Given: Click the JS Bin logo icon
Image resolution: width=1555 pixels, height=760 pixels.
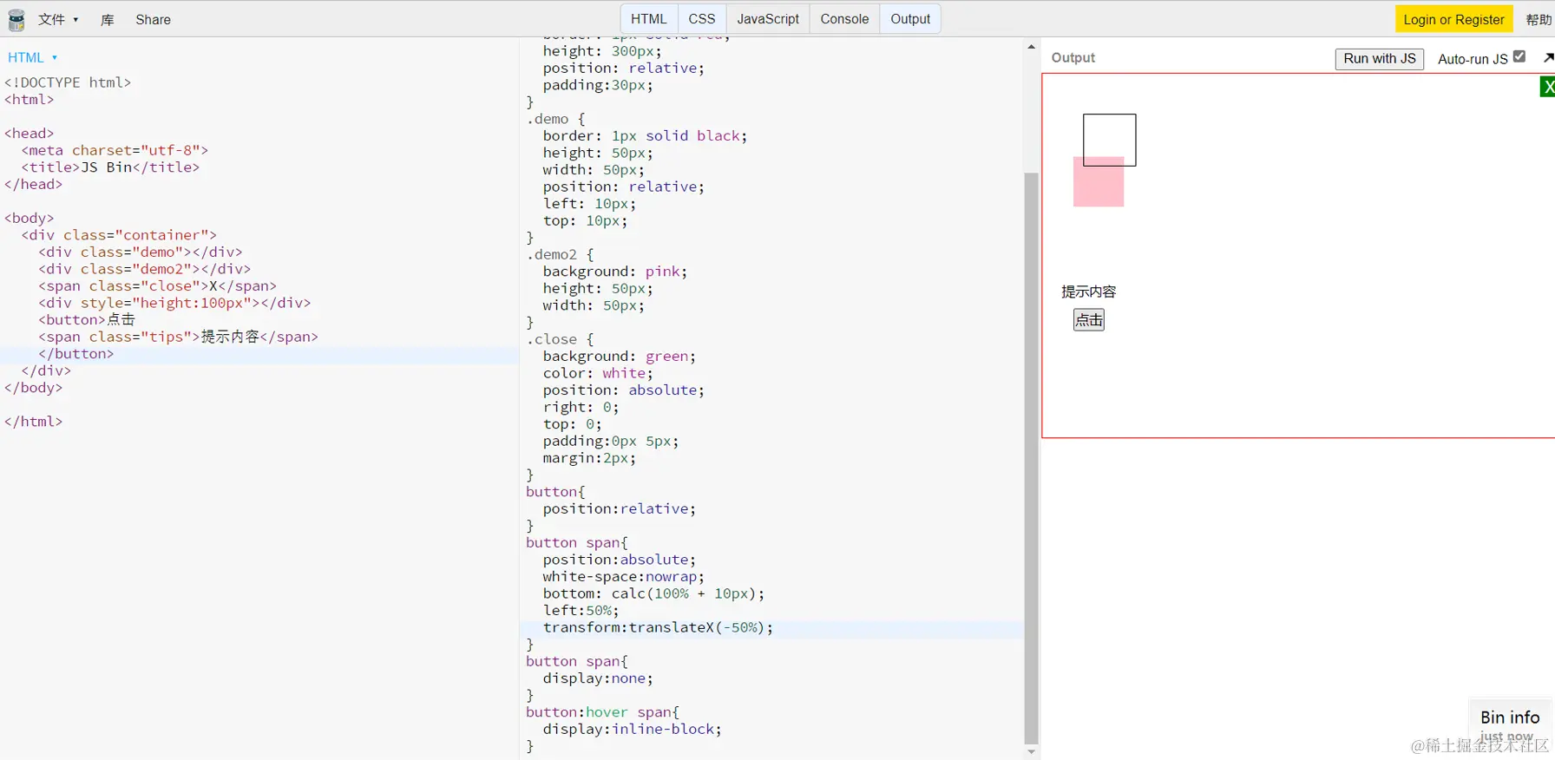Looking at the screenshot, I should click(16, 19).
